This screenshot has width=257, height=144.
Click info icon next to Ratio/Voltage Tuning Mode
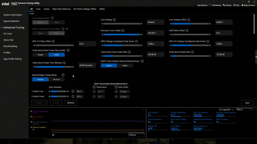click(x=63, y=75)
